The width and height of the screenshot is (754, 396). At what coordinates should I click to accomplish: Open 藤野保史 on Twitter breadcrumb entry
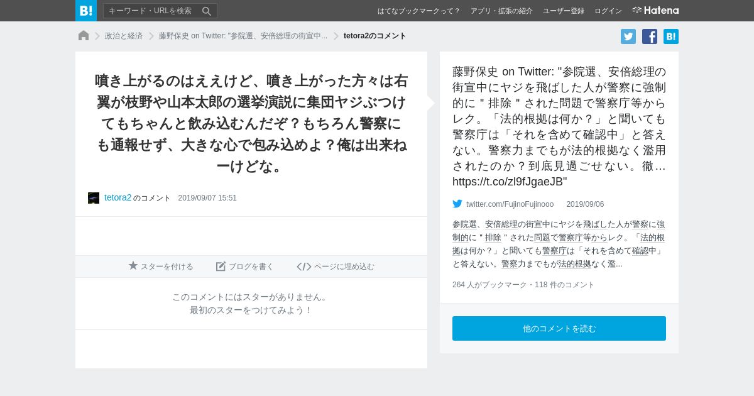tap(243, 36)
